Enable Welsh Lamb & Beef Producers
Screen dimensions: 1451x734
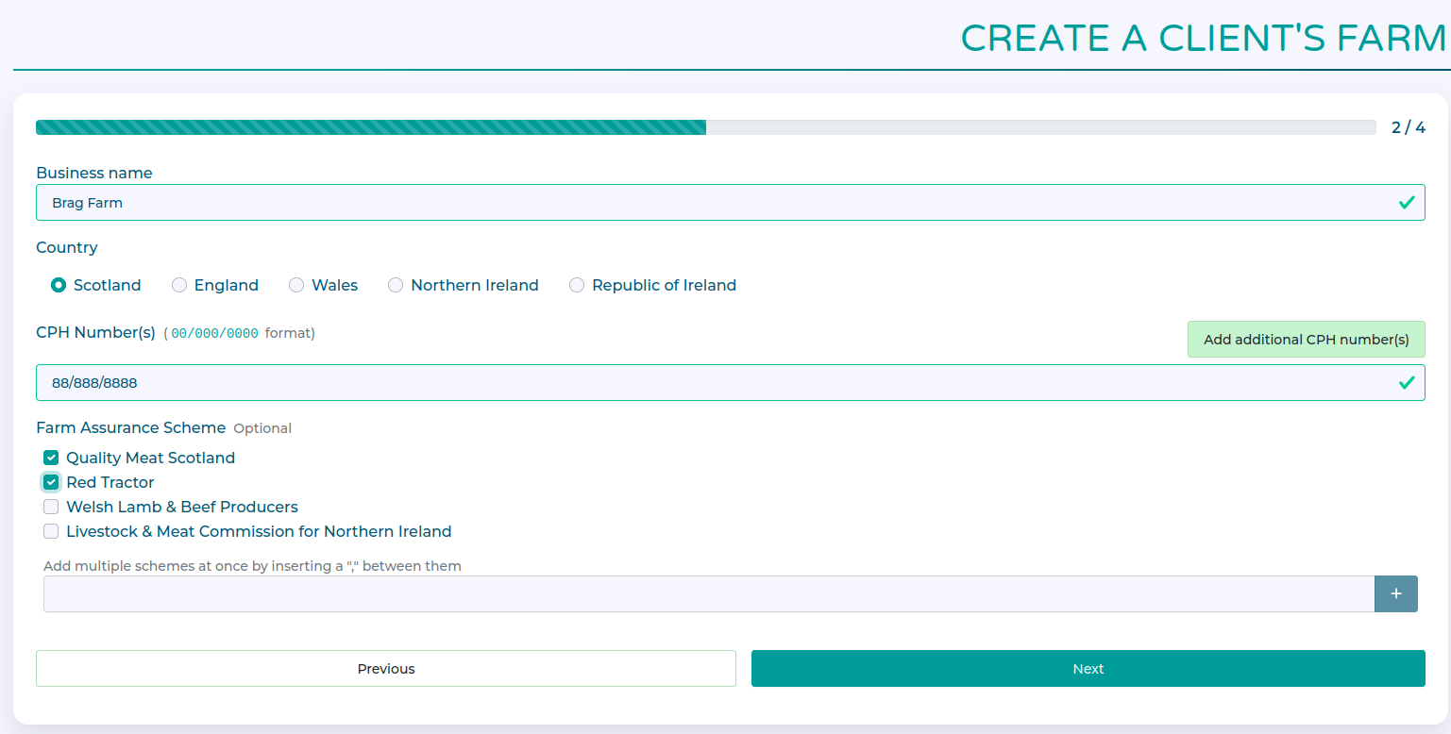coord(51,508)
